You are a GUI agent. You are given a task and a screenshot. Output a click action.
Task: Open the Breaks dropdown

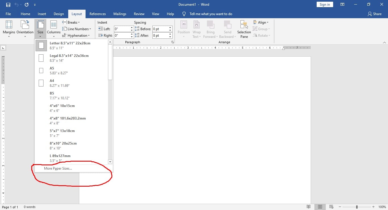click(72, 22)
